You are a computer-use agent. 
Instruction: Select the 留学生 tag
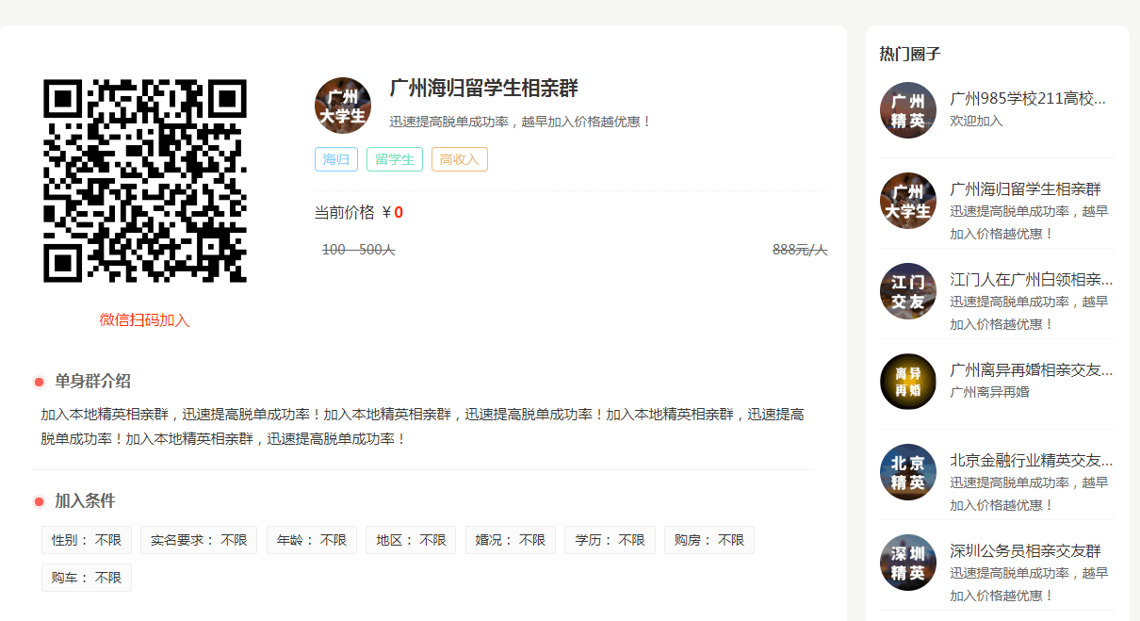395,159
